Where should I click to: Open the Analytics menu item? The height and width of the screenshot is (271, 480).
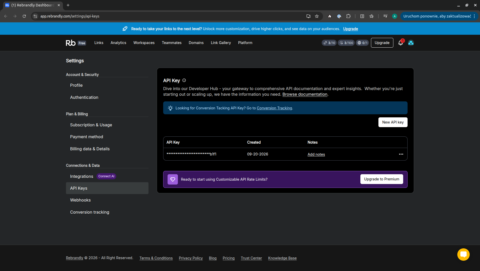click(x=118, y=43)
